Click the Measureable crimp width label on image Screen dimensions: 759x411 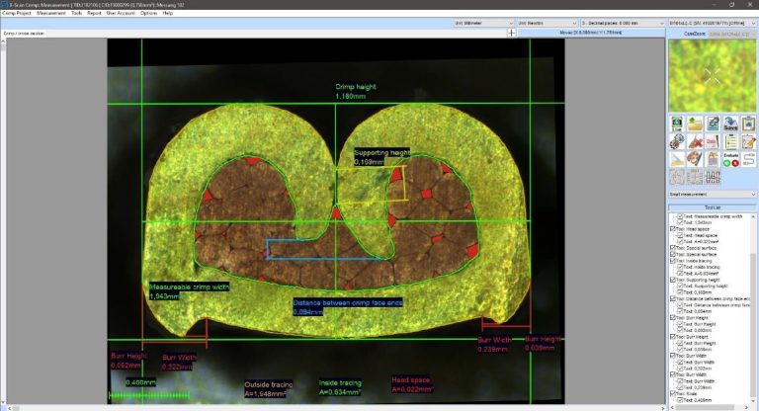pos(189,290)
